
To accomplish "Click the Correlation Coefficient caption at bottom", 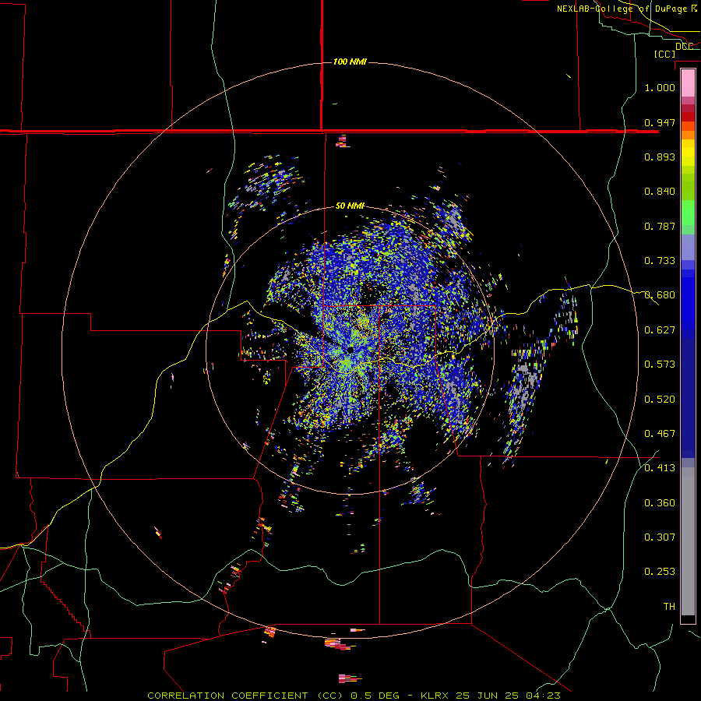I will click(354, 696).
